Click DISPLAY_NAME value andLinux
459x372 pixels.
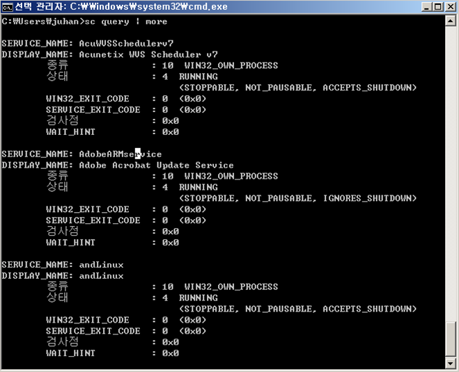pyautogui.click(x=101, y=276)
